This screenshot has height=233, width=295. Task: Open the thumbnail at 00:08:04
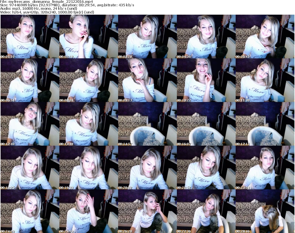89,80
